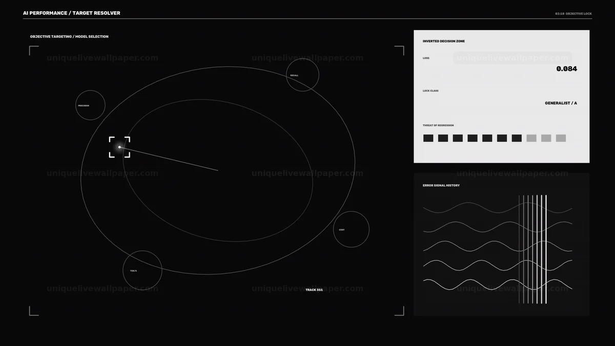Select the TOK/S circle node
The image size is (615, 346).
click(x=142, y=270)
